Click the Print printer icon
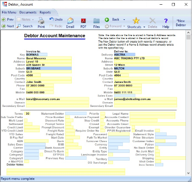Screen dimensions: 192x182 tap(41, 21)
